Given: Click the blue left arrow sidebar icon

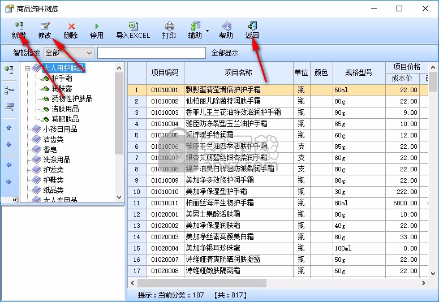Looking at the screenshot, I should (x=8, y=165).
